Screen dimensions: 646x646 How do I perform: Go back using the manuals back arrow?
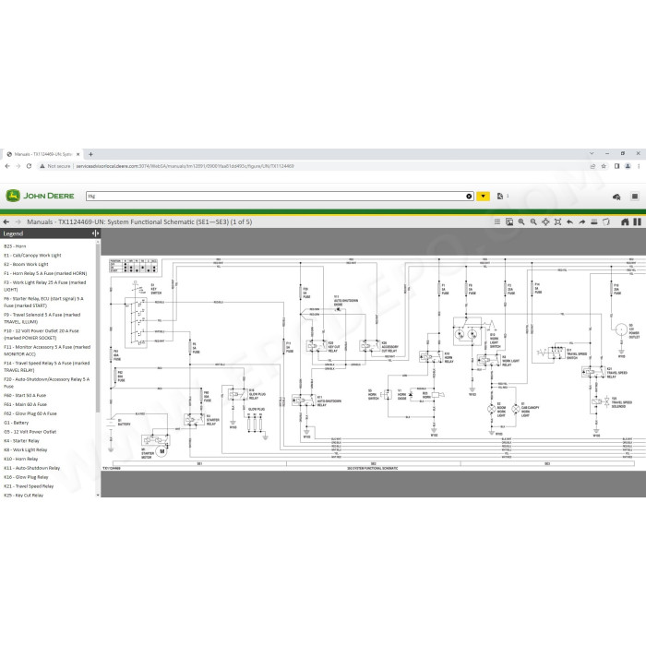pyautogui.click(x=6, y=221)
